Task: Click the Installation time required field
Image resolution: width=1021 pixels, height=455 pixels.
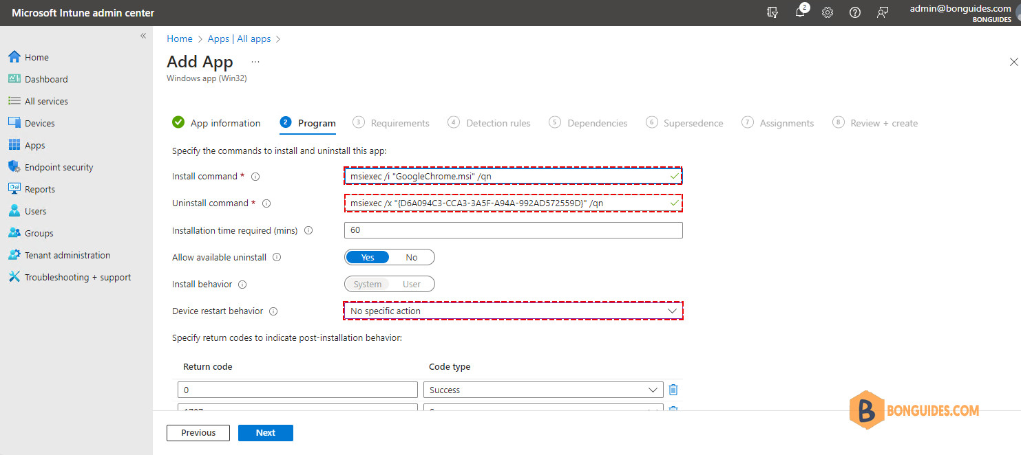Action: tap(513, 230)
